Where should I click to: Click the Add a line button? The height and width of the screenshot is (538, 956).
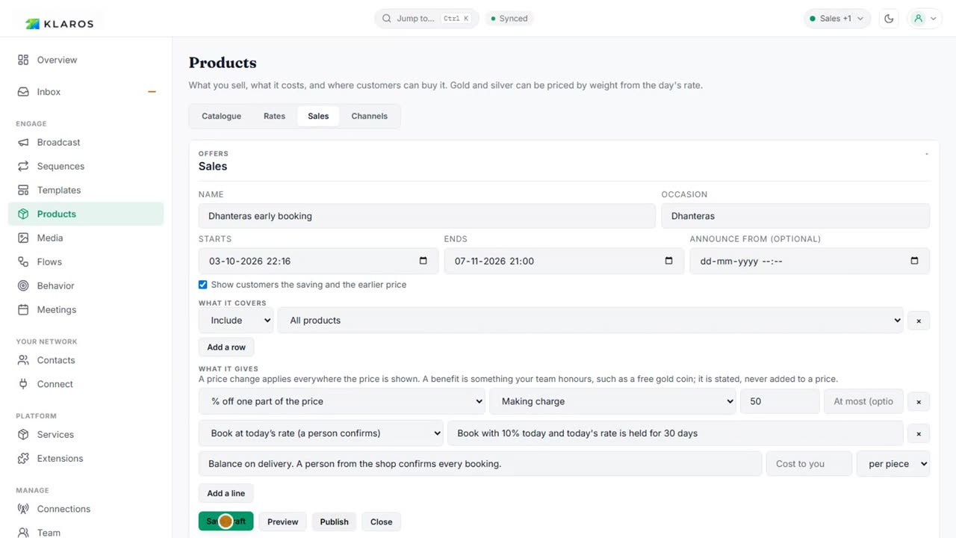click(x=226, y=493)
